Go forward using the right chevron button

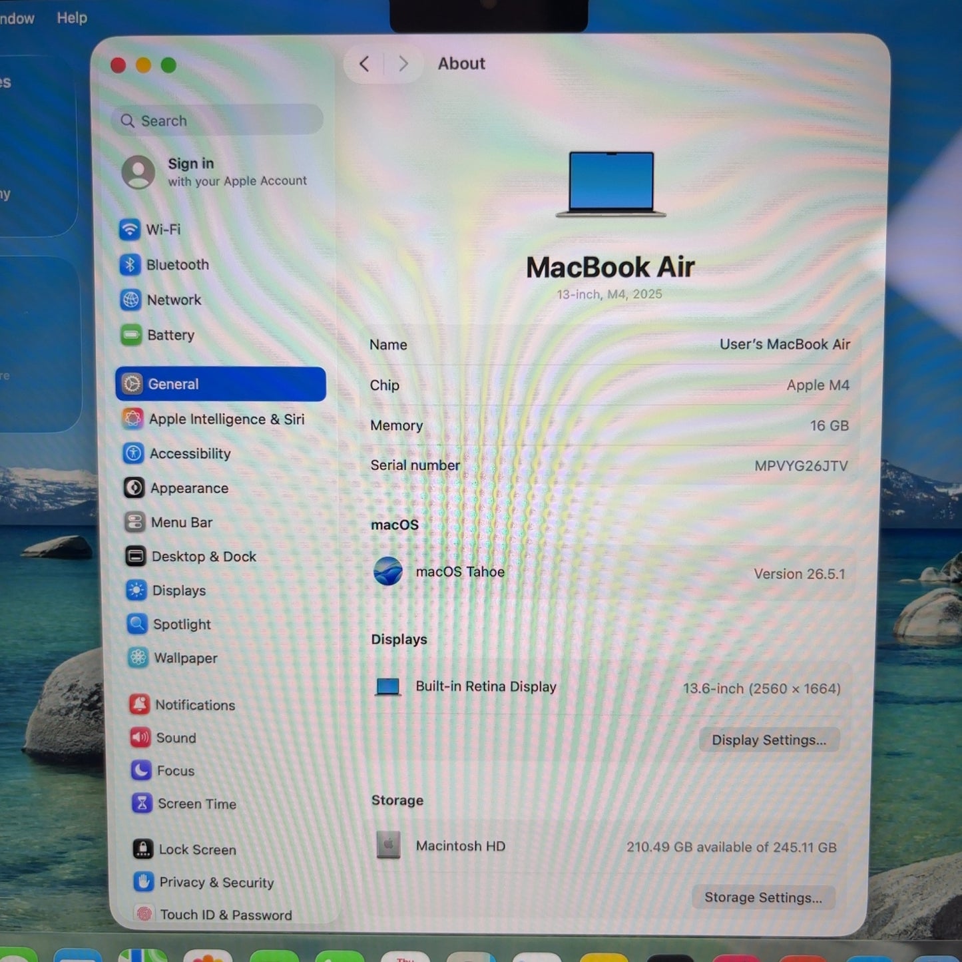(403, 64)
